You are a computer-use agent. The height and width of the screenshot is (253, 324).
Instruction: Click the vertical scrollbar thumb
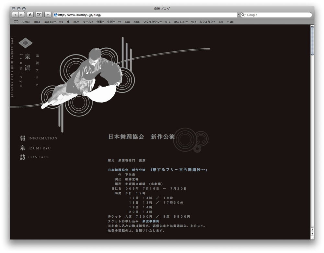point(312,40)
